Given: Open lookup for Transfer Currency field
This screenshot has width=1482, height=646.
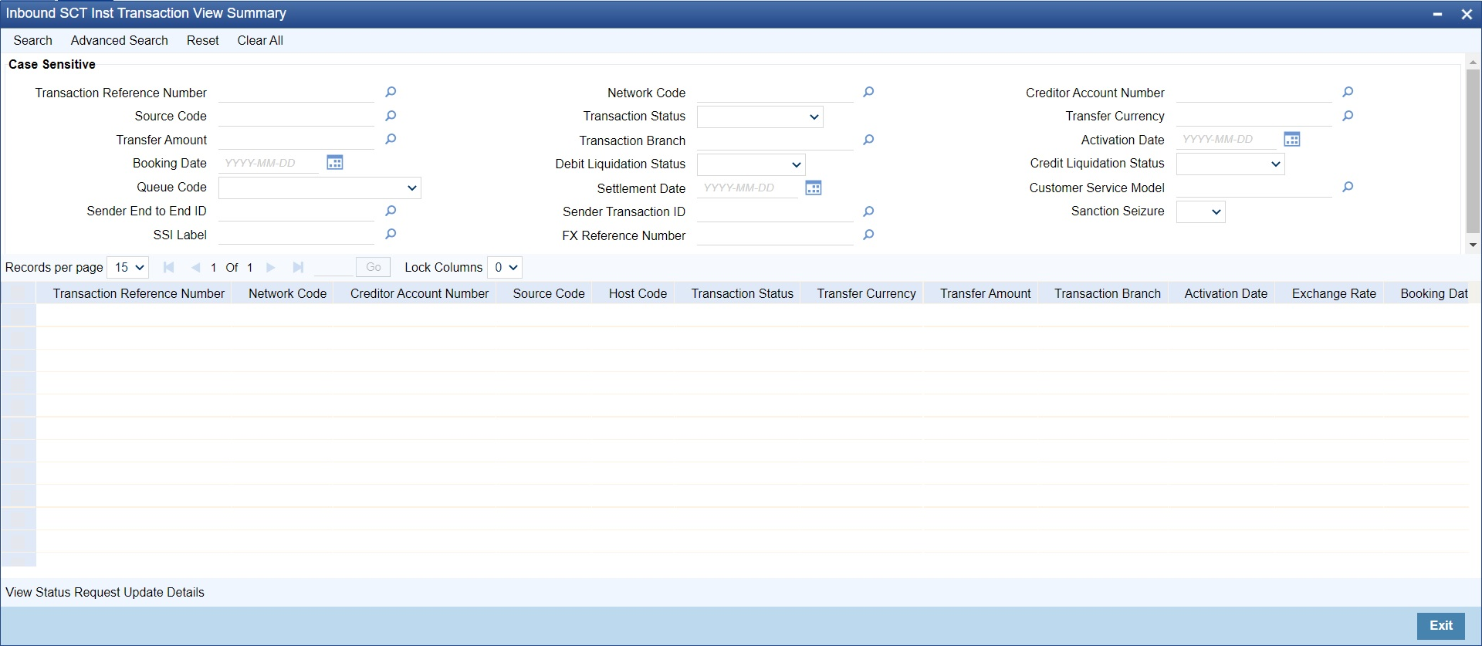Looking at the screenshot, I should pyautogui.click(x=1348, y=116).
